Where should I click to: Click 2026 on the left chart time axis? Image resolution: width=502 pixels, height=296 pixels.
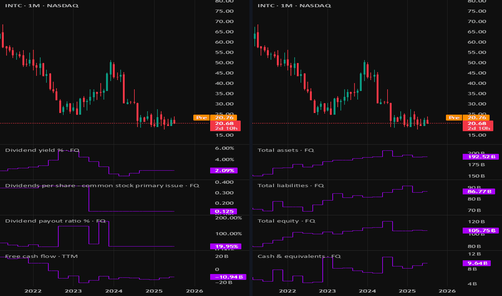click(x=194, y=291)
